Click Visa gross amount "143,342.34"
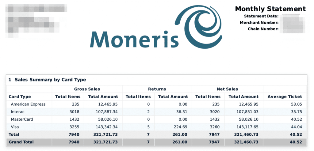 click(106, 127)
